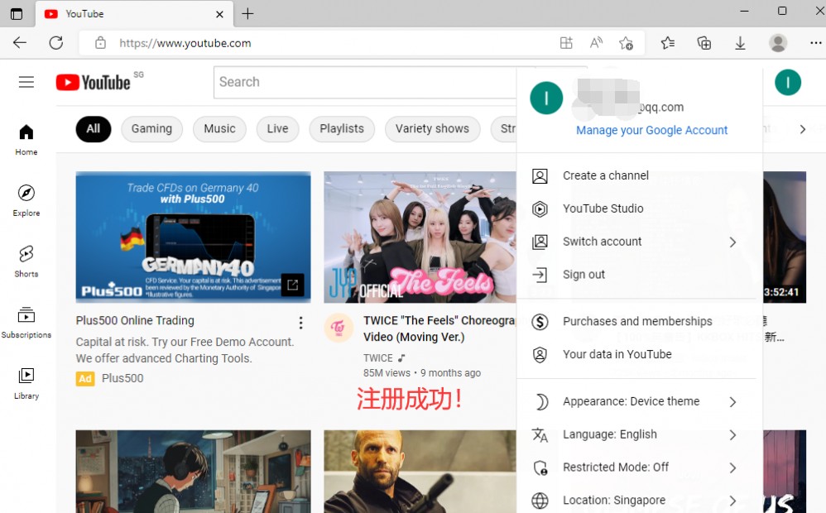Select the Gaming filter chip
Screen dimensions: 826x513
(151, 129)
